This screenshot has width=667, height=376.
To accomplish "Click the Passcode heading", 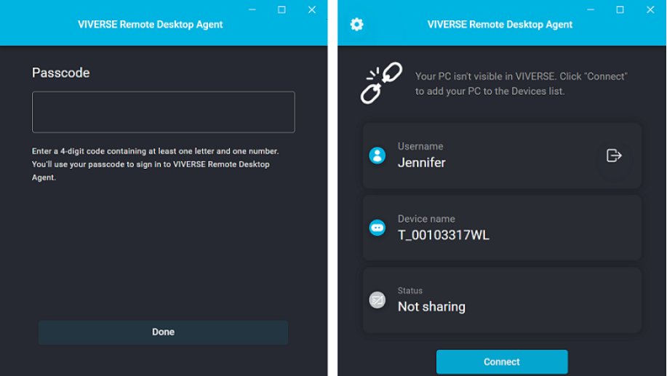I will tap(61, 73).
